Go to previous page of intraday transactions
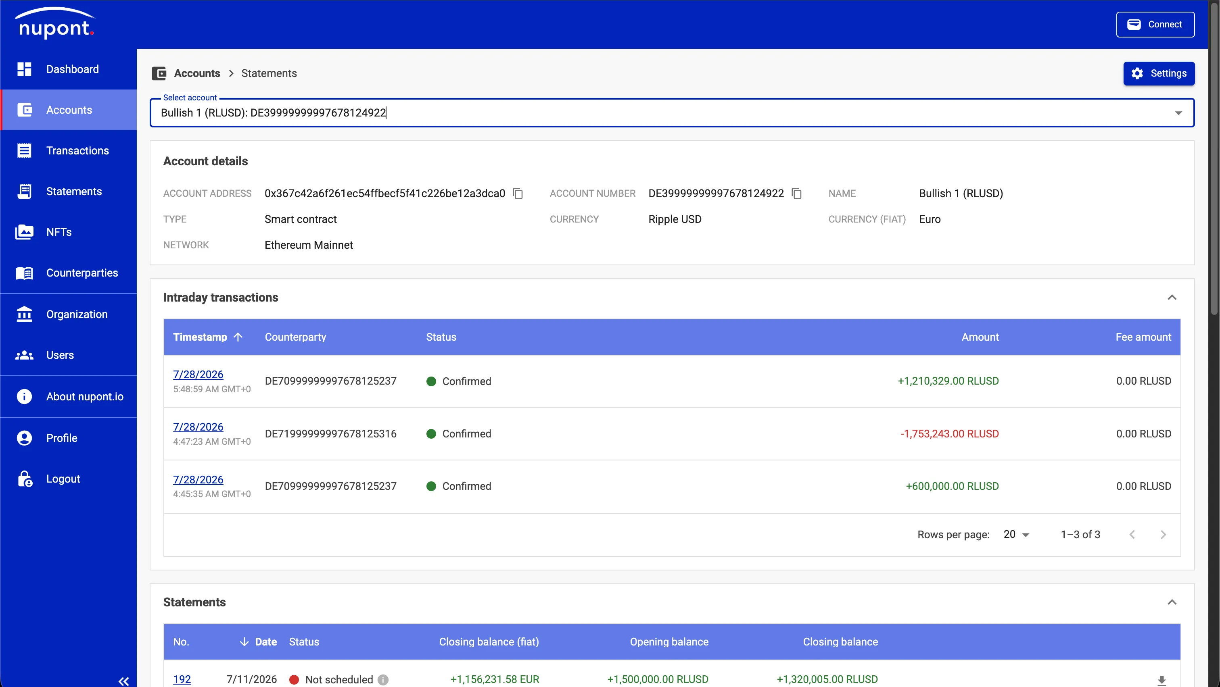The image size is (1220, 687). tap(1132, 535)
